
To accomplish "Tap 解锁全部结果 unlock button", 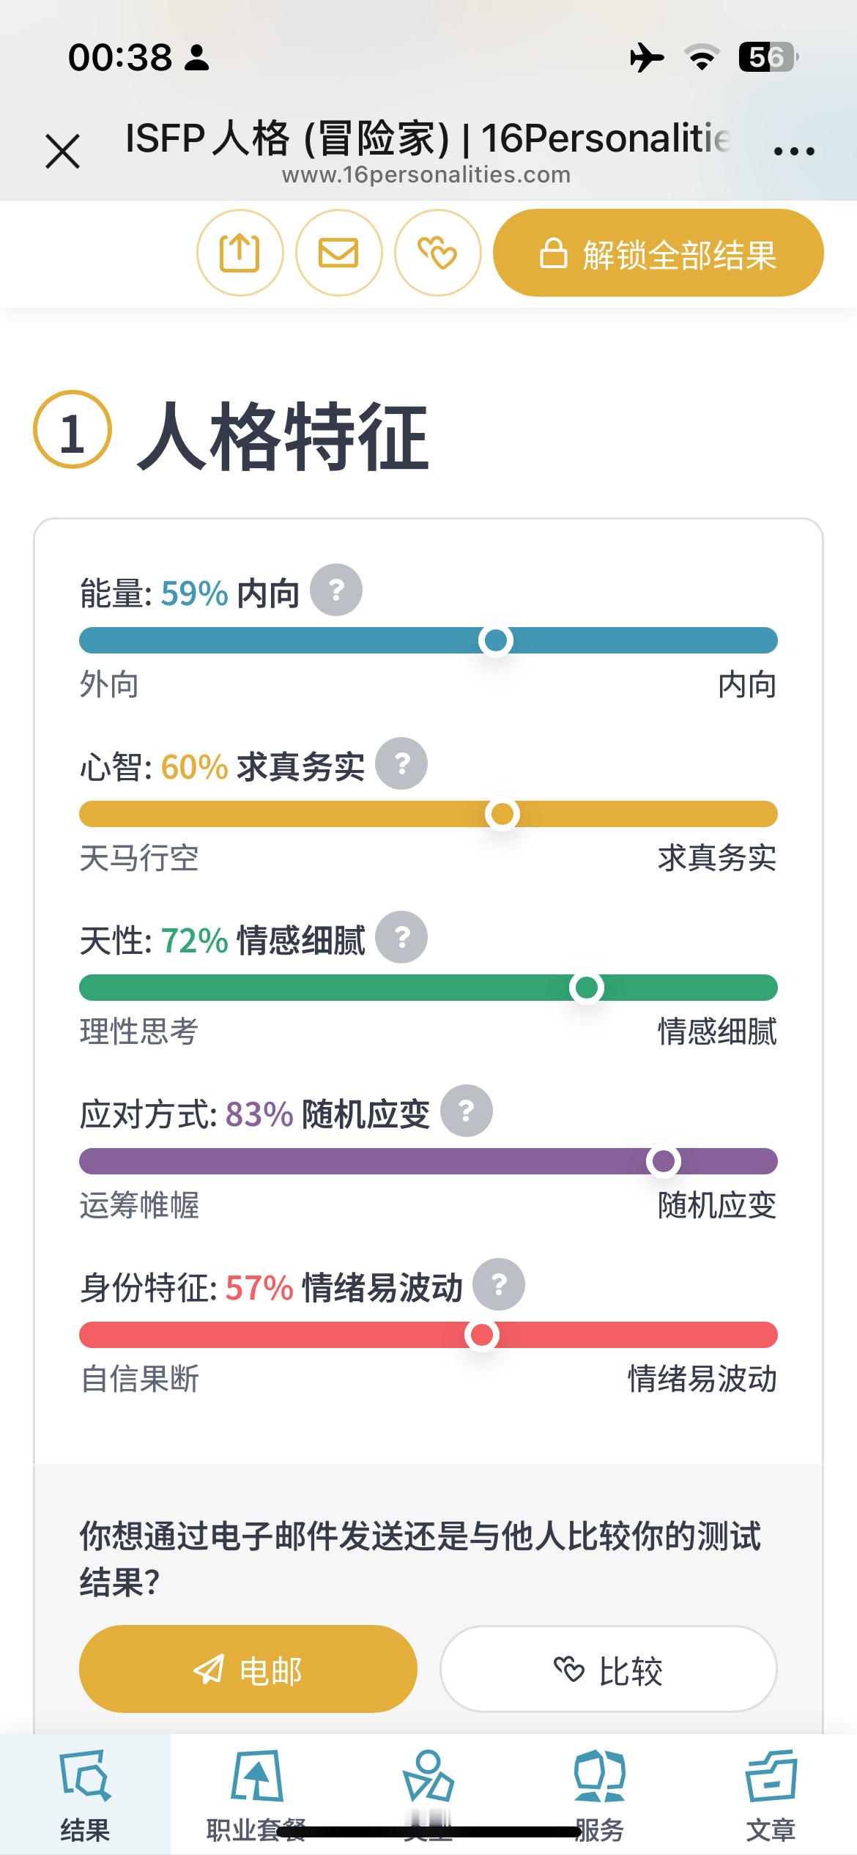I will pyautogui.click(x=658, y=253).
